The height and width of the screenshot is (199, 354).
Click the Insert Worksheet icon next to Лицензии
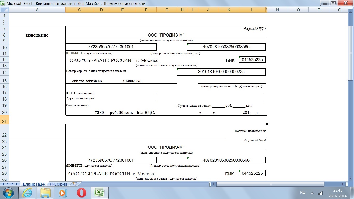tap(75, 184)
